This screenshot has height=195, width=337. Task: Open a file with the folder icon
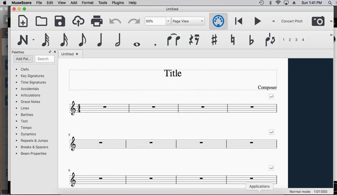(41, 21)
